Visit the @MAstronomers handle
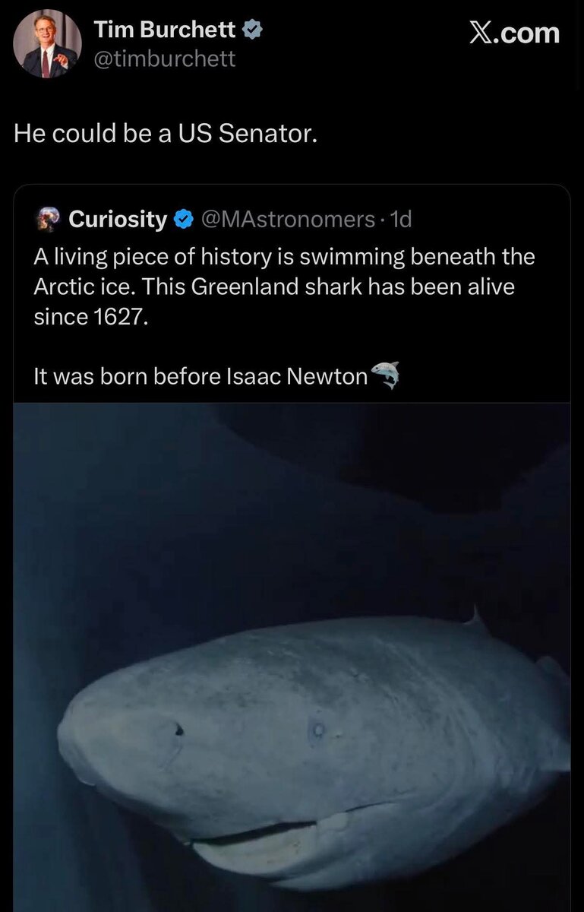Screen dimensions: 584x912 pos(286,220)
